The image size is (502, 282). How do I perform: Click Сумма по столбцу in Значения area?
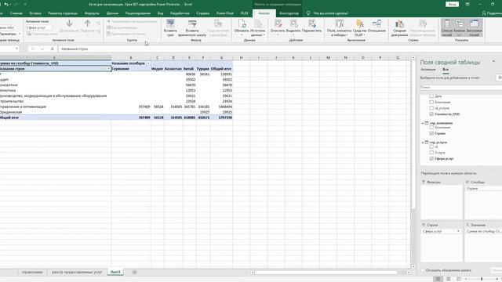(483, 231)
